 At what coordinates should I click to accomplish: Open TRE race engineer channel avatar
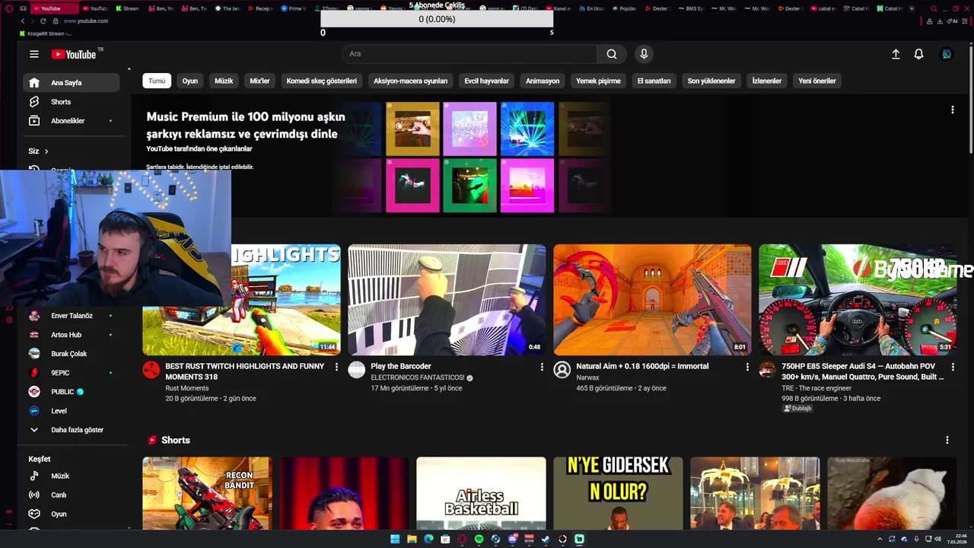768,370
